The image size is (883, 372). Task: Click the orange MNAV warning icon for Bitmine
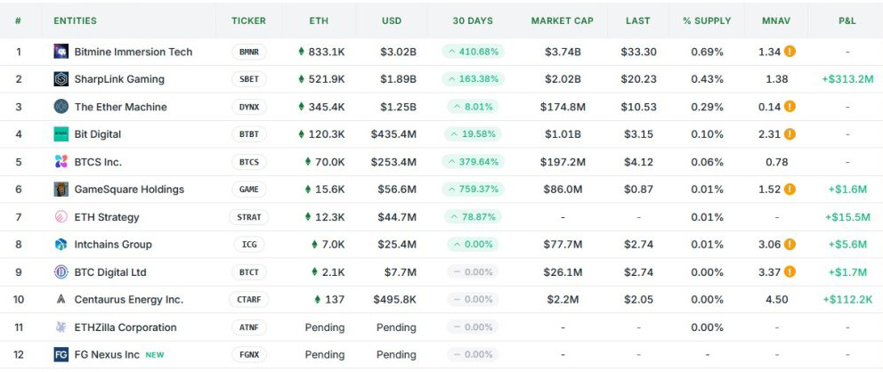[790, 52]
